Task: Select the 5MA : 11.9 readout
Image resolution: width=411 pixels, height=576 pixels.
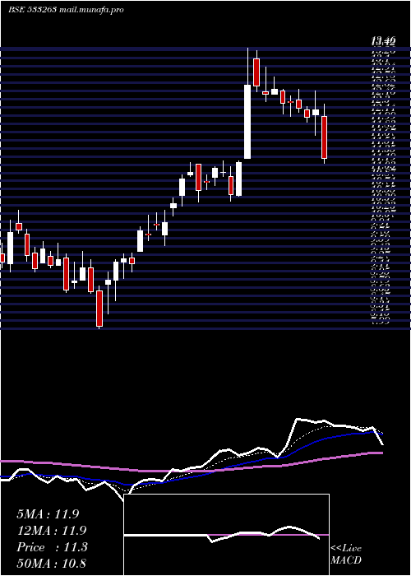Action: click(x=48, y=514)
